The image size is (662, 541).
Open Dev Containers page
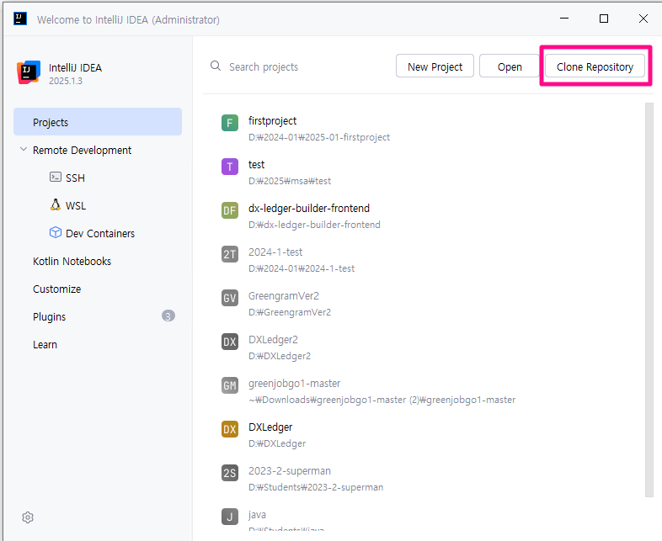click(x=100, y=234)
